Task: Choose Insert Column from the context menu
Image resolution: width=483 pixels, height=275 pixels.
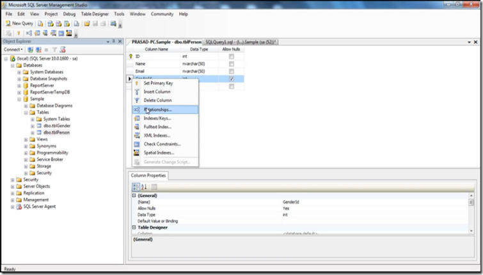Action: [166, 91]
